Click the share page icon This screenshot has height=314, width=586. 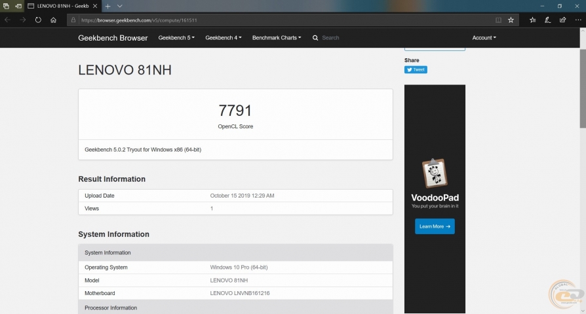(x=562, y=20)
